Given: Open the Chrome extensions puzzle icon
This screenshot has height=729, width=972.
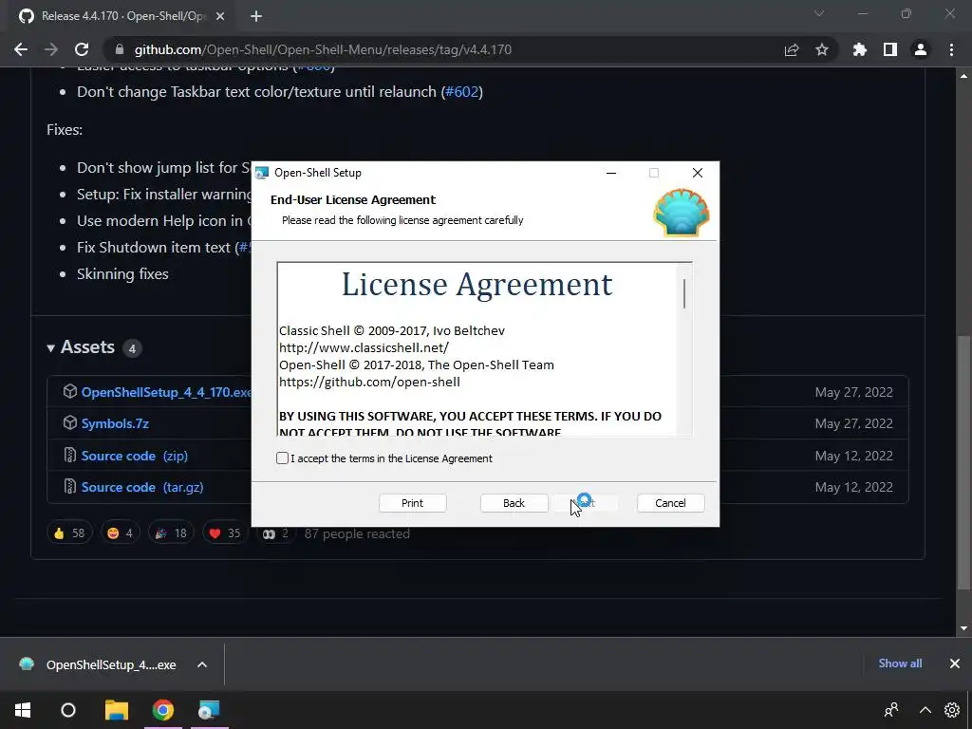Looking at the screenshot, I should (860, 49).
